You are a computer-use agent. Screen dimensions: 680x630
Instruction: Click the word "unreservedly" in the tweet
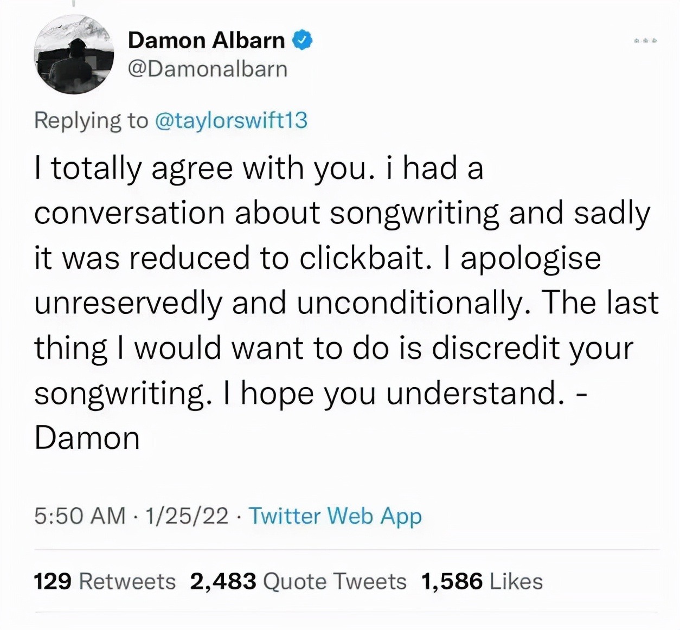click(129, 303)
